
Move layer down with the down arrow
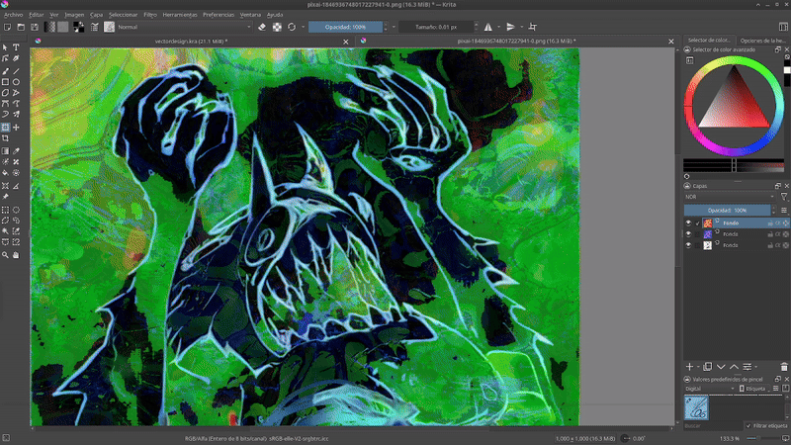(721, 367)
